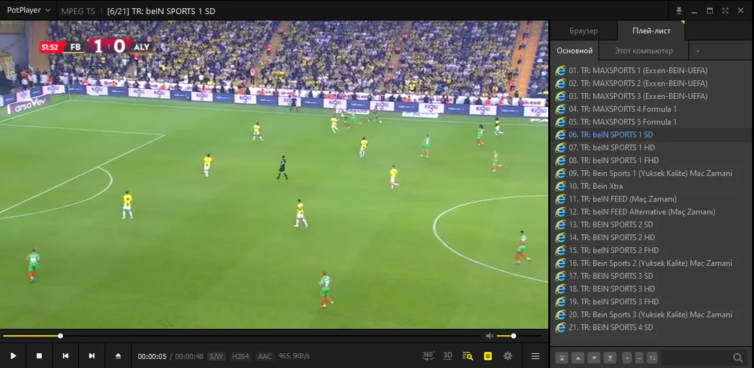Select 10. TR: Bein Xtra entry
754x368 pixels.
[x=651, y=186]
